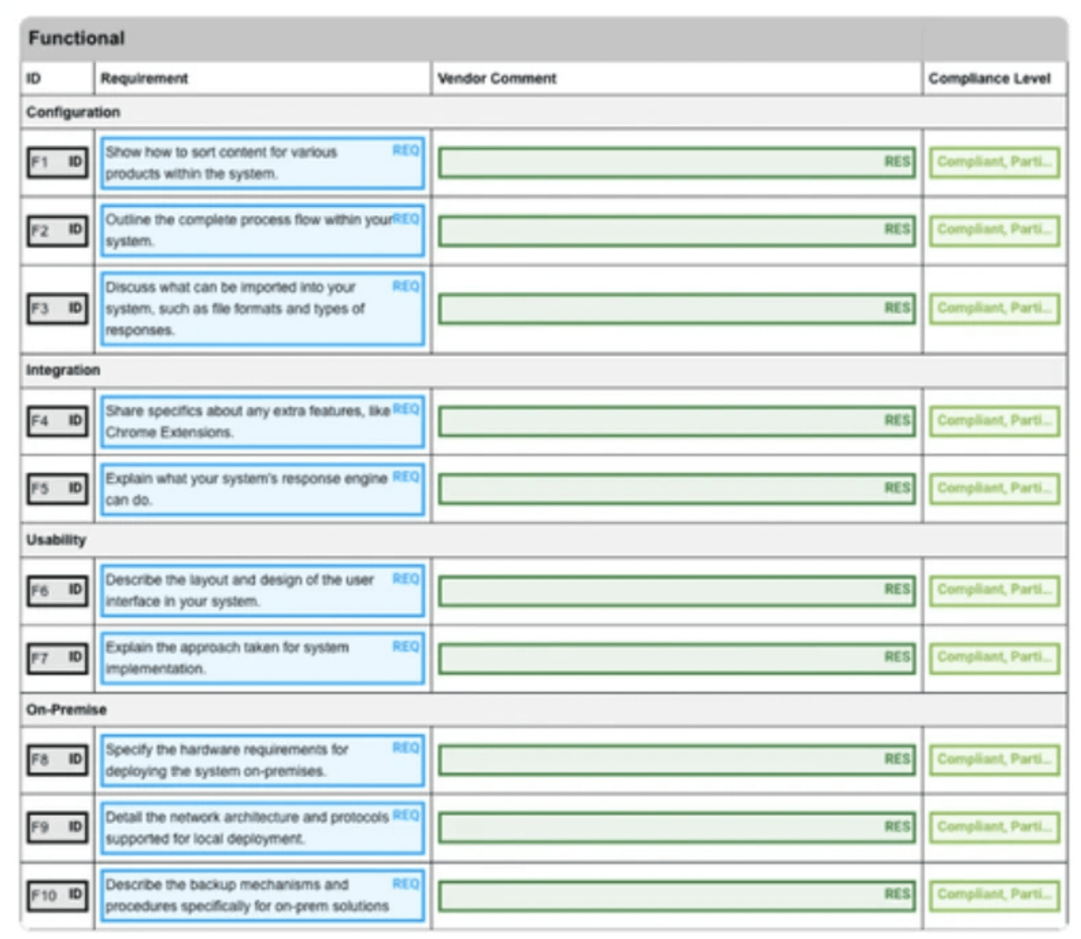
Task: Click the Configuration section header row
Action: pyautogui.click(x=73, y=112)
